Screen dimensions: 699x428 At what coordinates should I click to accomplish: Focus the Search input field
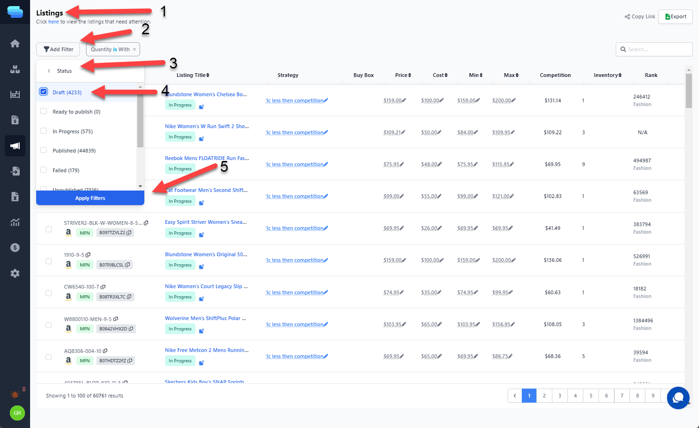(654, 49)
